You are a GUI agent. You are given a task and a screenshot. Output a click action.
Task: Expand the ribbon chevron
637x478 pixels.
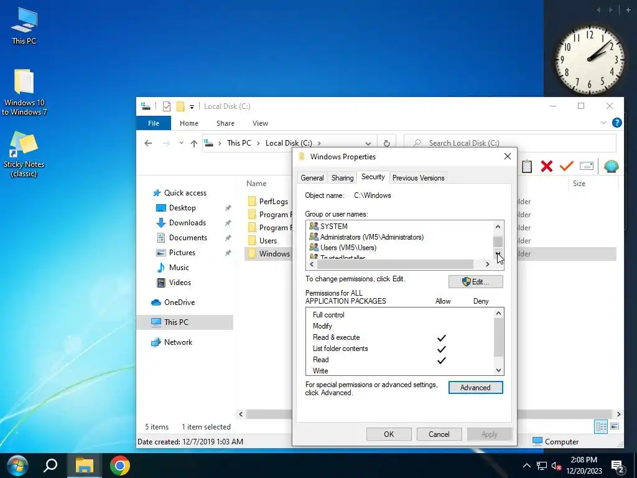(x=603, y=123)
